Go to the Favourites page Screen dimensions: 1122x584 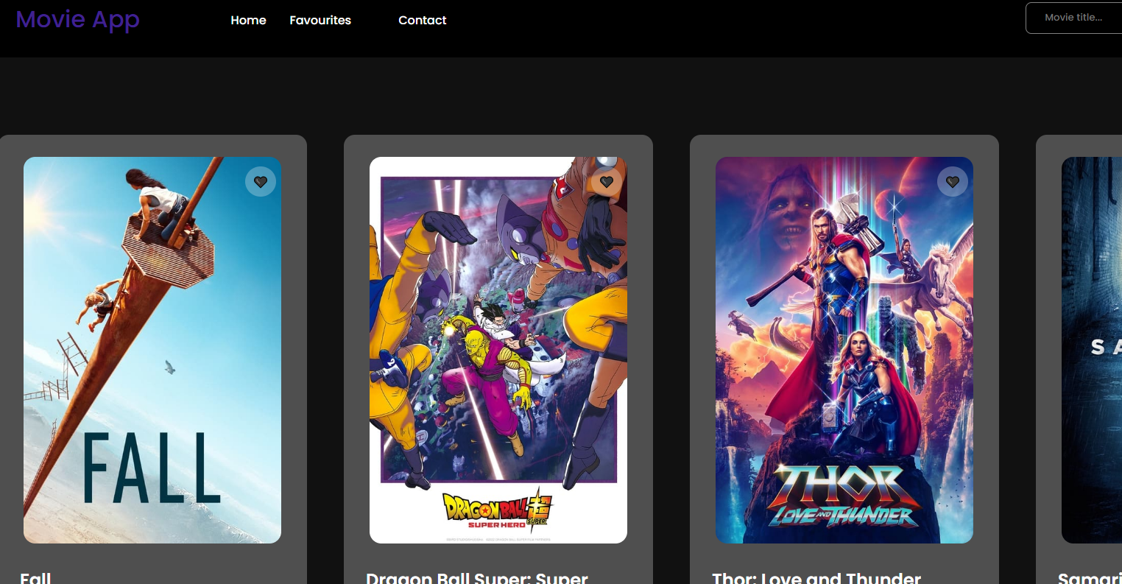click(x=320, y=21)
